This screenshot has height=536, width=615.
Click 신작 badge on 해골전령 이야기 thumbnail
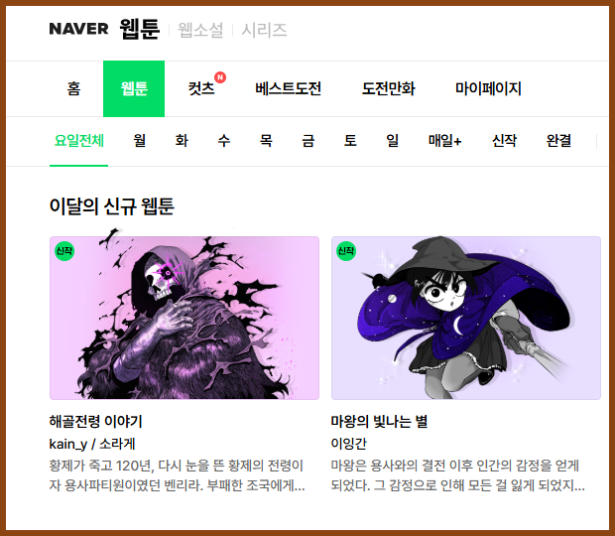coord(64,251)
